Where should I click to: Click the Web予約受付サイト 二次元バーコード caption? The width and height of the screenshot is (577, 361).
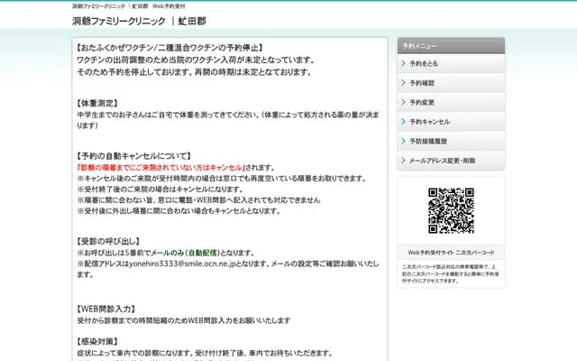click(451, 252)
